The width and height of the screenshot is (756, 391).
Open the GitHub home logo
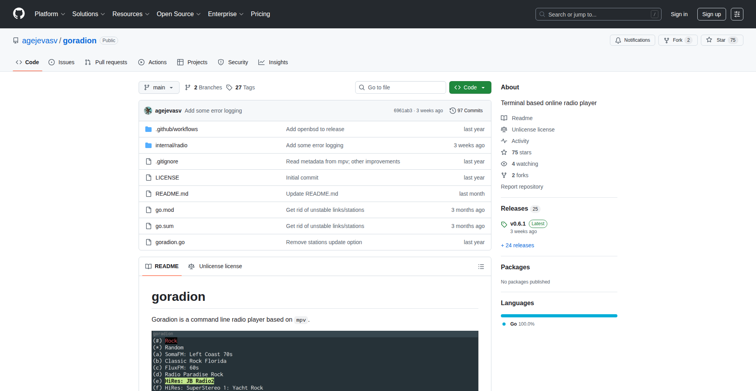pyautogui.click(x=19, y=14)
